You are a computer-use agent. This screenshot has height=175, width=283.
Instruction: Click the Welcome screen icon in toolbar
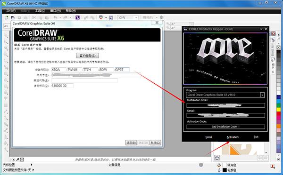coord(111,17)
